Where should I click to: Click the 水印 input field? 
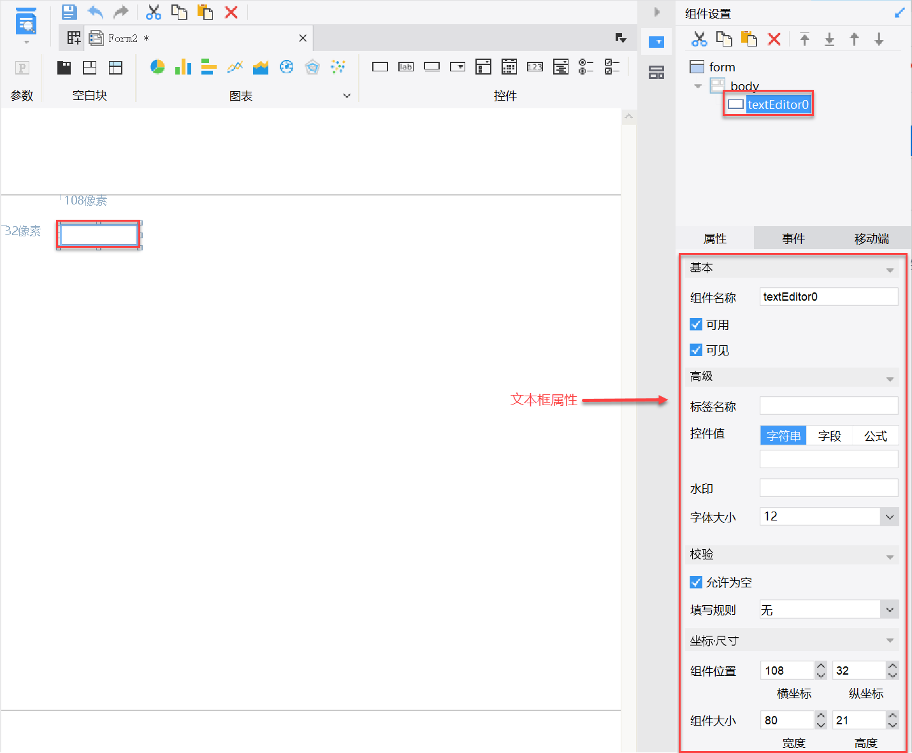pos(829,488)
